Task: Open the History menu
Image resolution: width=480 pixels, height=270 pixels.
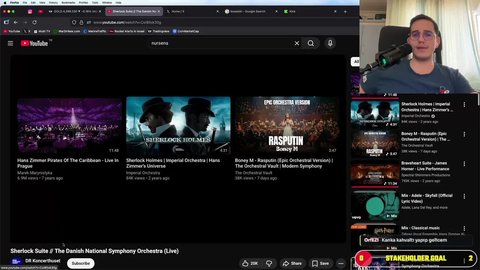Action: click(x=53, y=3)
